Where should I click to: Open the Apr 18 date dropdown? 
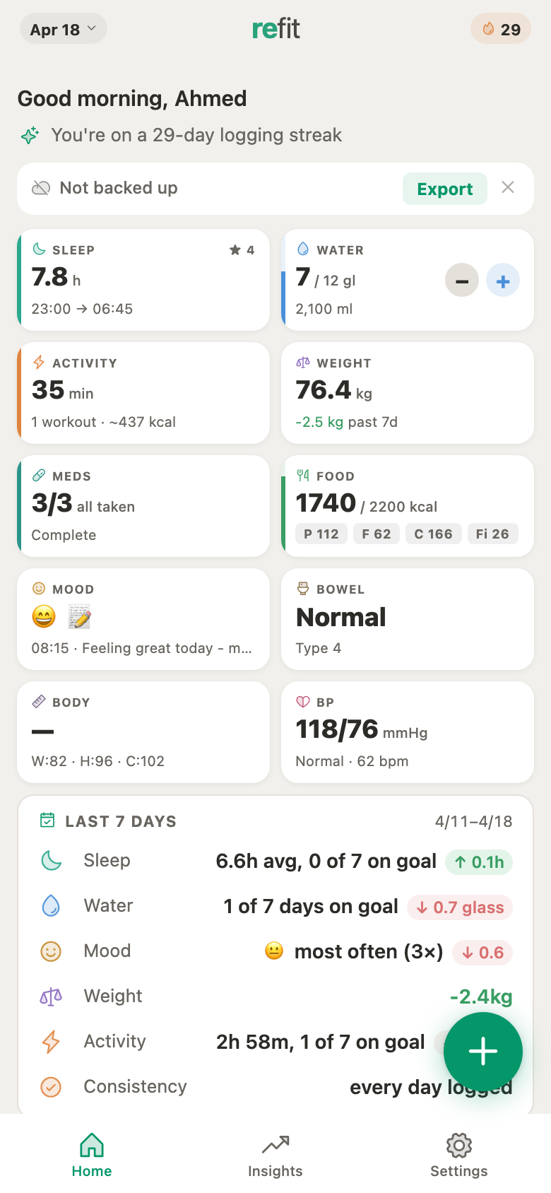63,30
